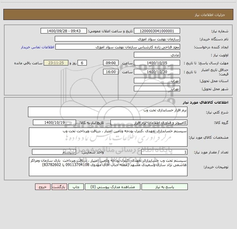The width and height of the screenshot is (237, 229).
Task: Click the 'شرح کلی نیاز:' label
Action: [217, 112]
